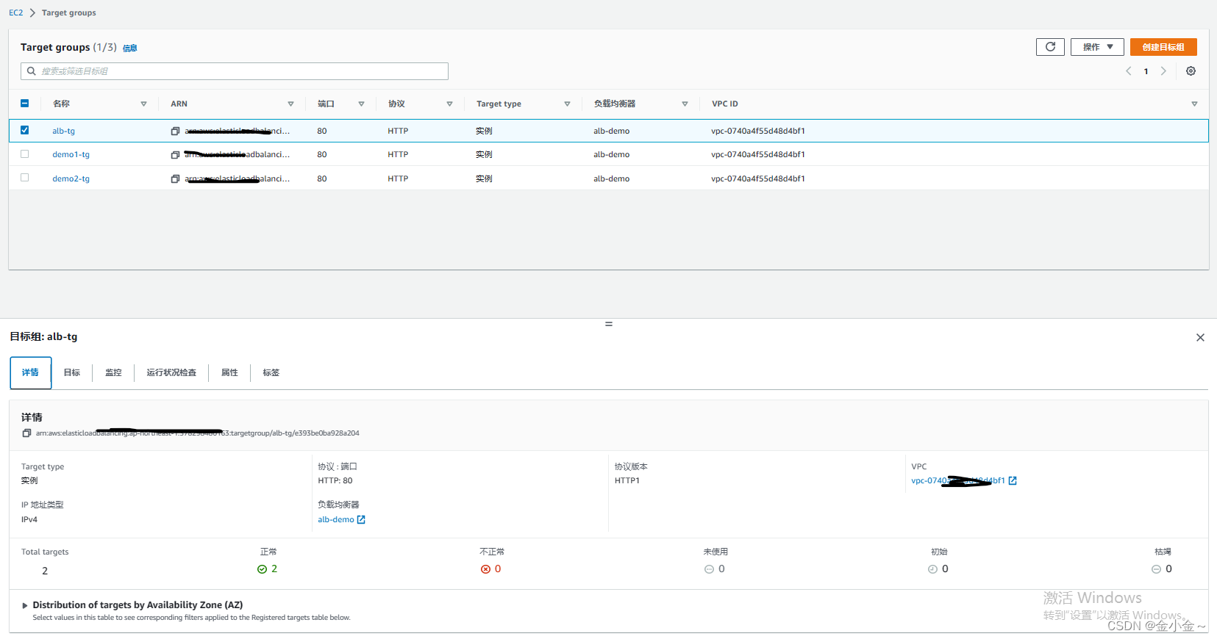
Task: Copy ARN of demo2-tg row
Action: (175, 179)
